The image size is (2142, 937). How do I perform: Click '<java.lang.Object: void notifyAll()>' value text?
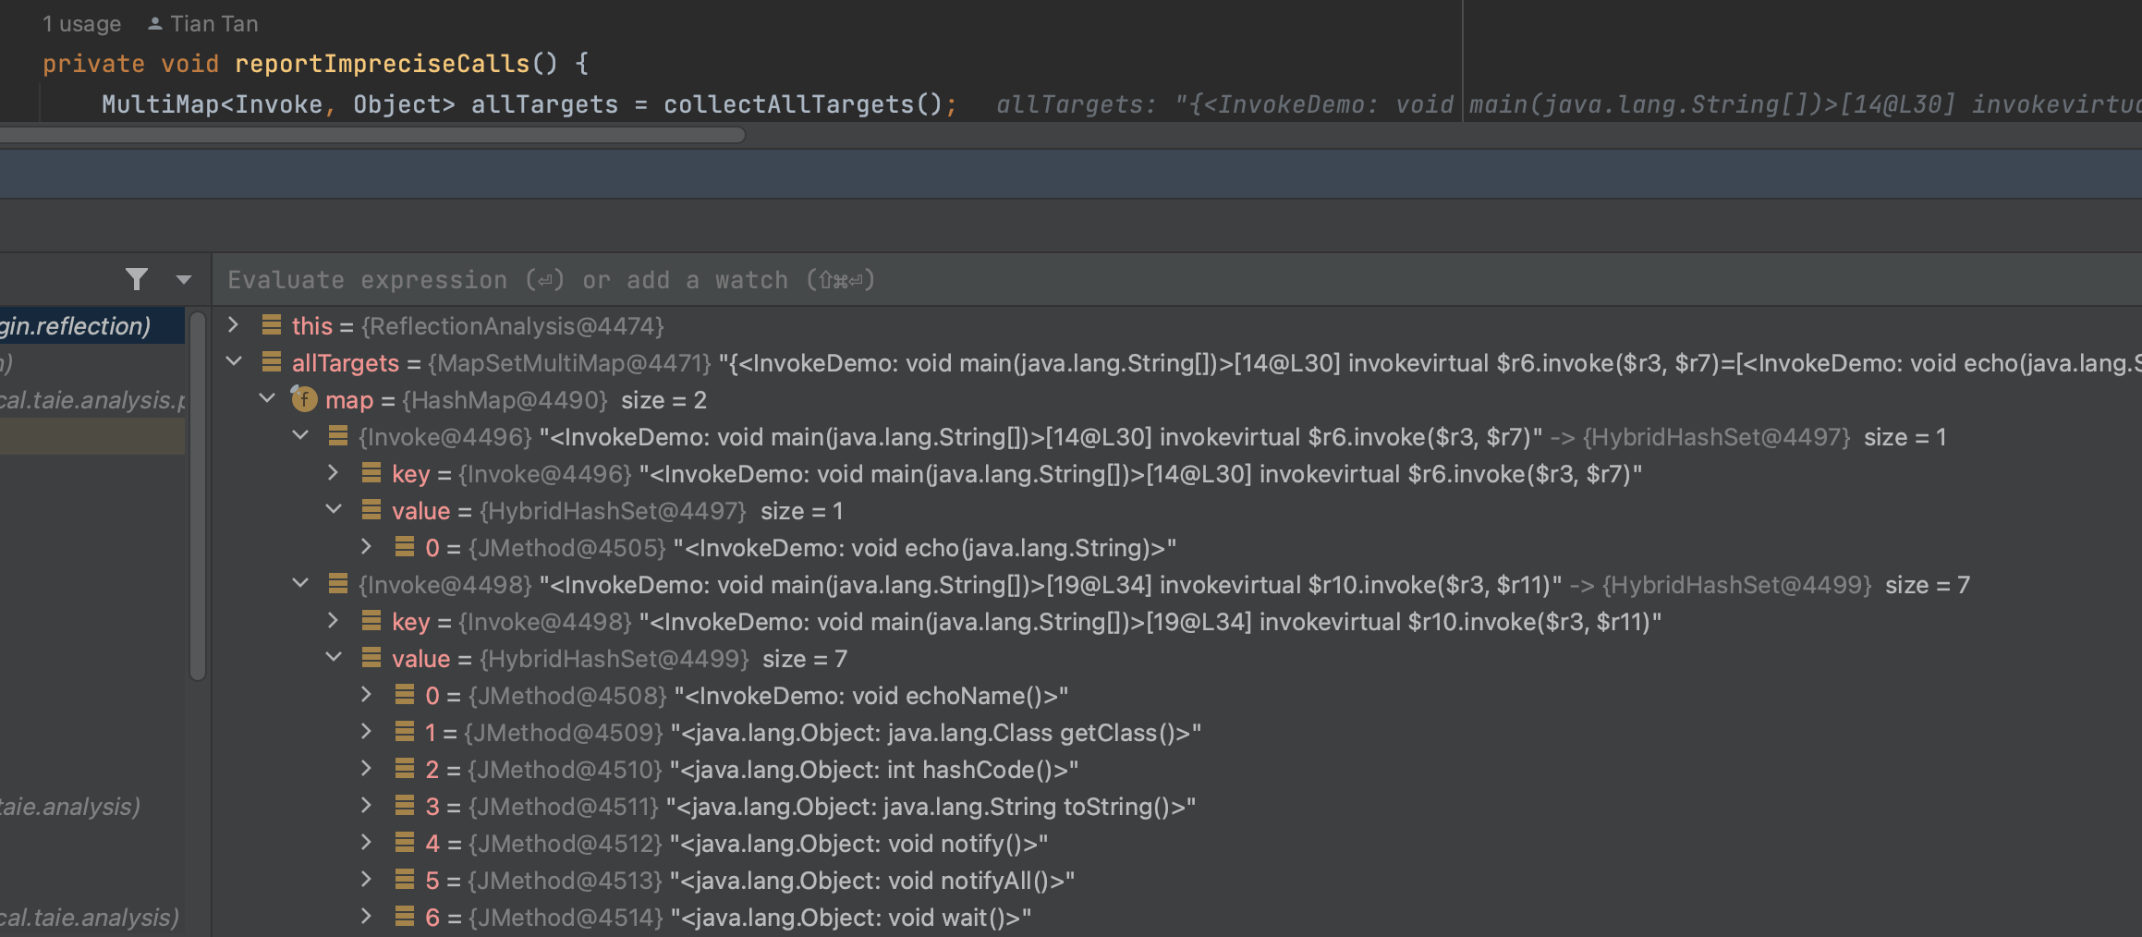click(873, 881)
